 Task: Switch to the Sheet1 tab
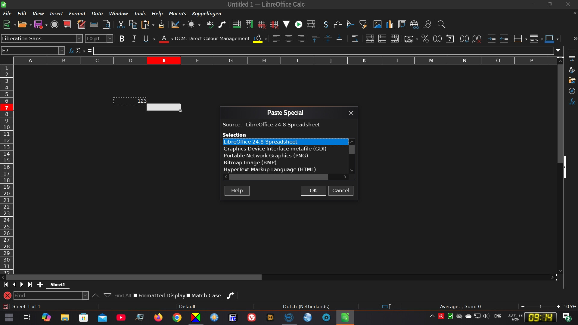tap(57, 285)
